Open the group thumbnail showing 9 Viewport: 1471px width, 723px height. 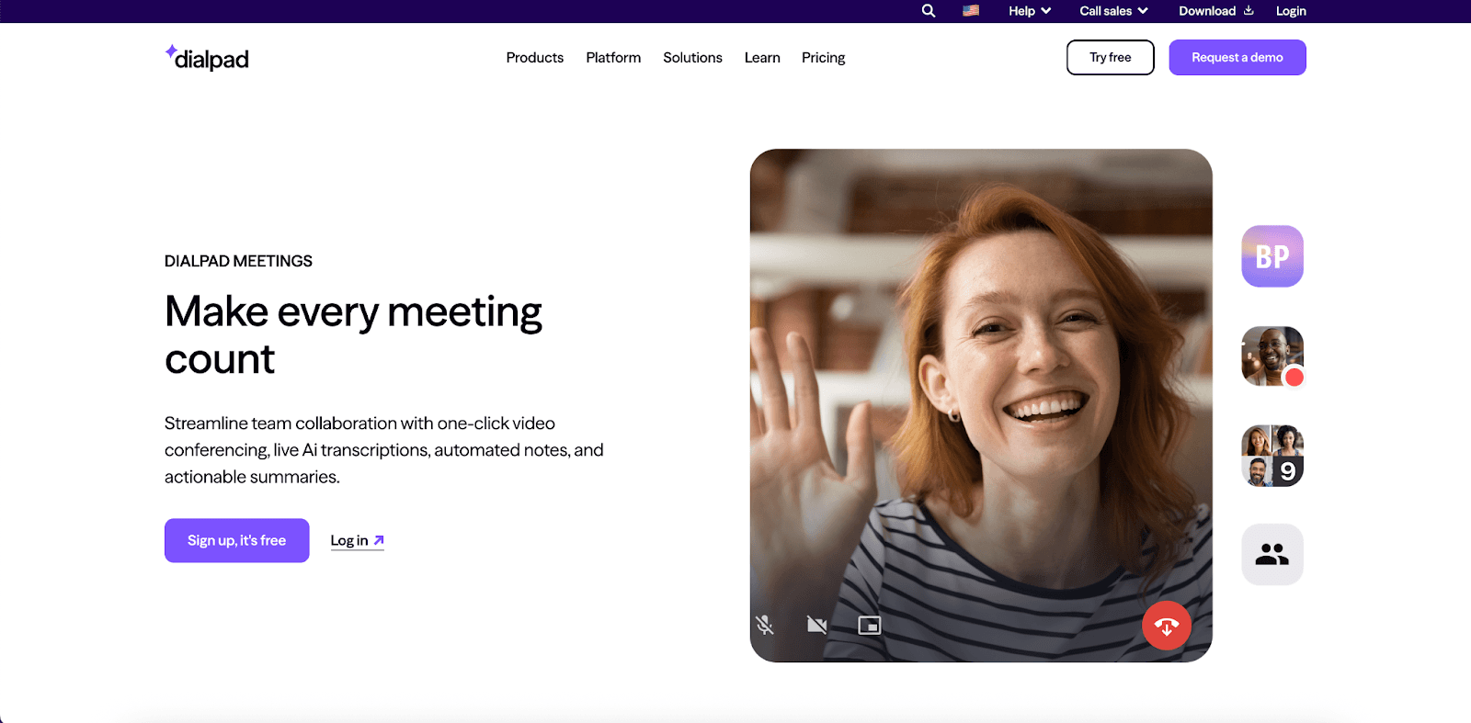[x=1272, y=456]
